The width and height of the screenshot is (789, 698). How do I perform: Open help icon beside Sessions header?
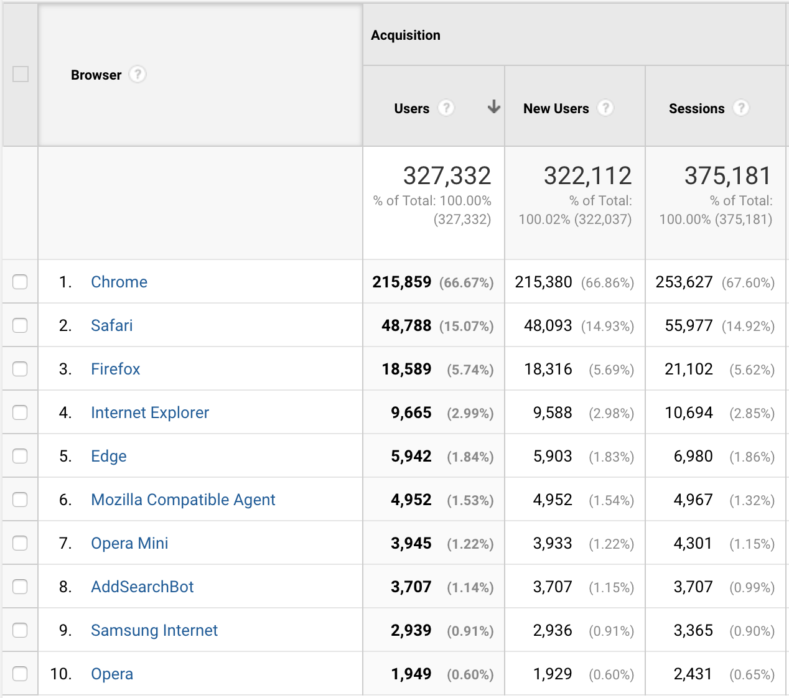[740, 108]
